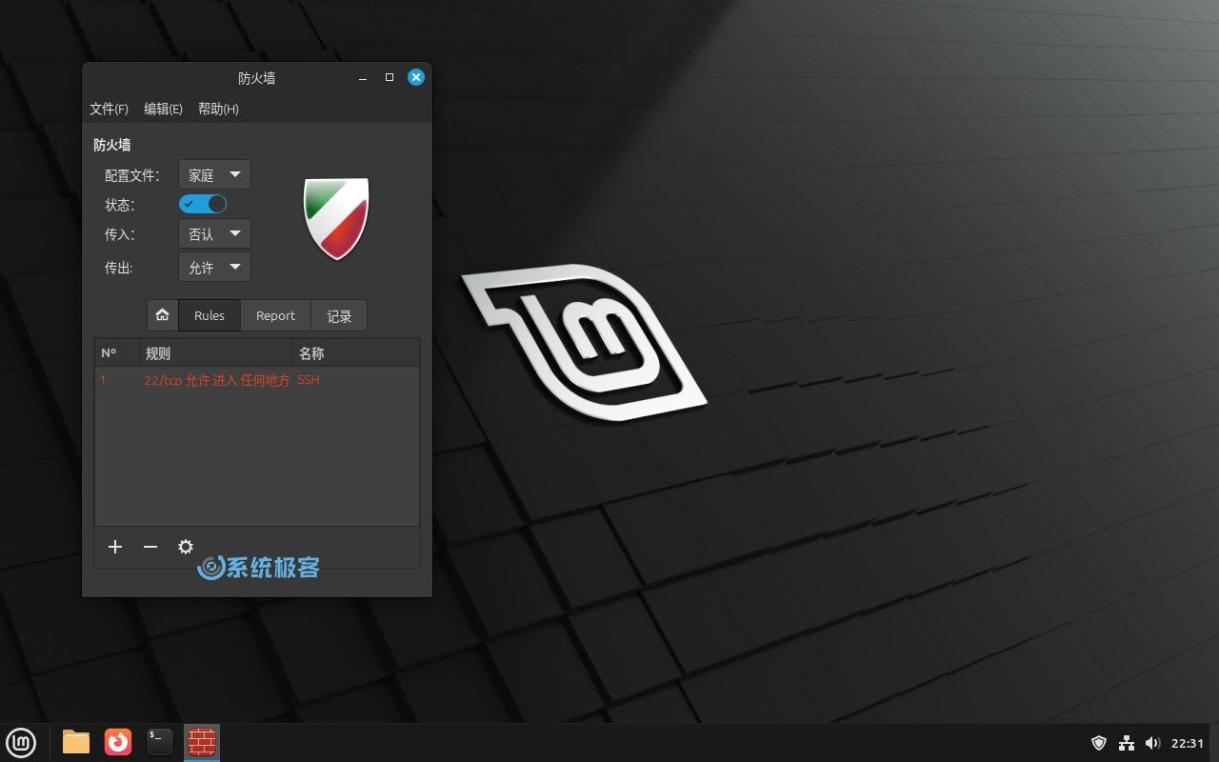Screen dimensions: 1219x762
Task: Open the 传出 outgoing policy dropdown
Action: click(214, 268)
